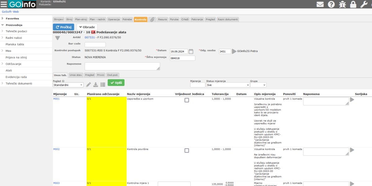
Task: Open measurement link M002
Action: point(56,149)
